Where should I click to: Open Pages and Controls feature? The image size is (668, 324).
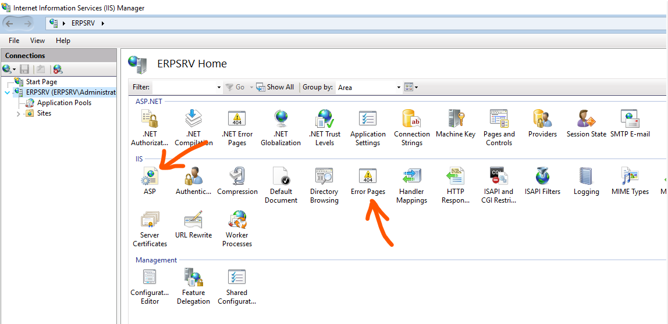(x=499, y=128)
